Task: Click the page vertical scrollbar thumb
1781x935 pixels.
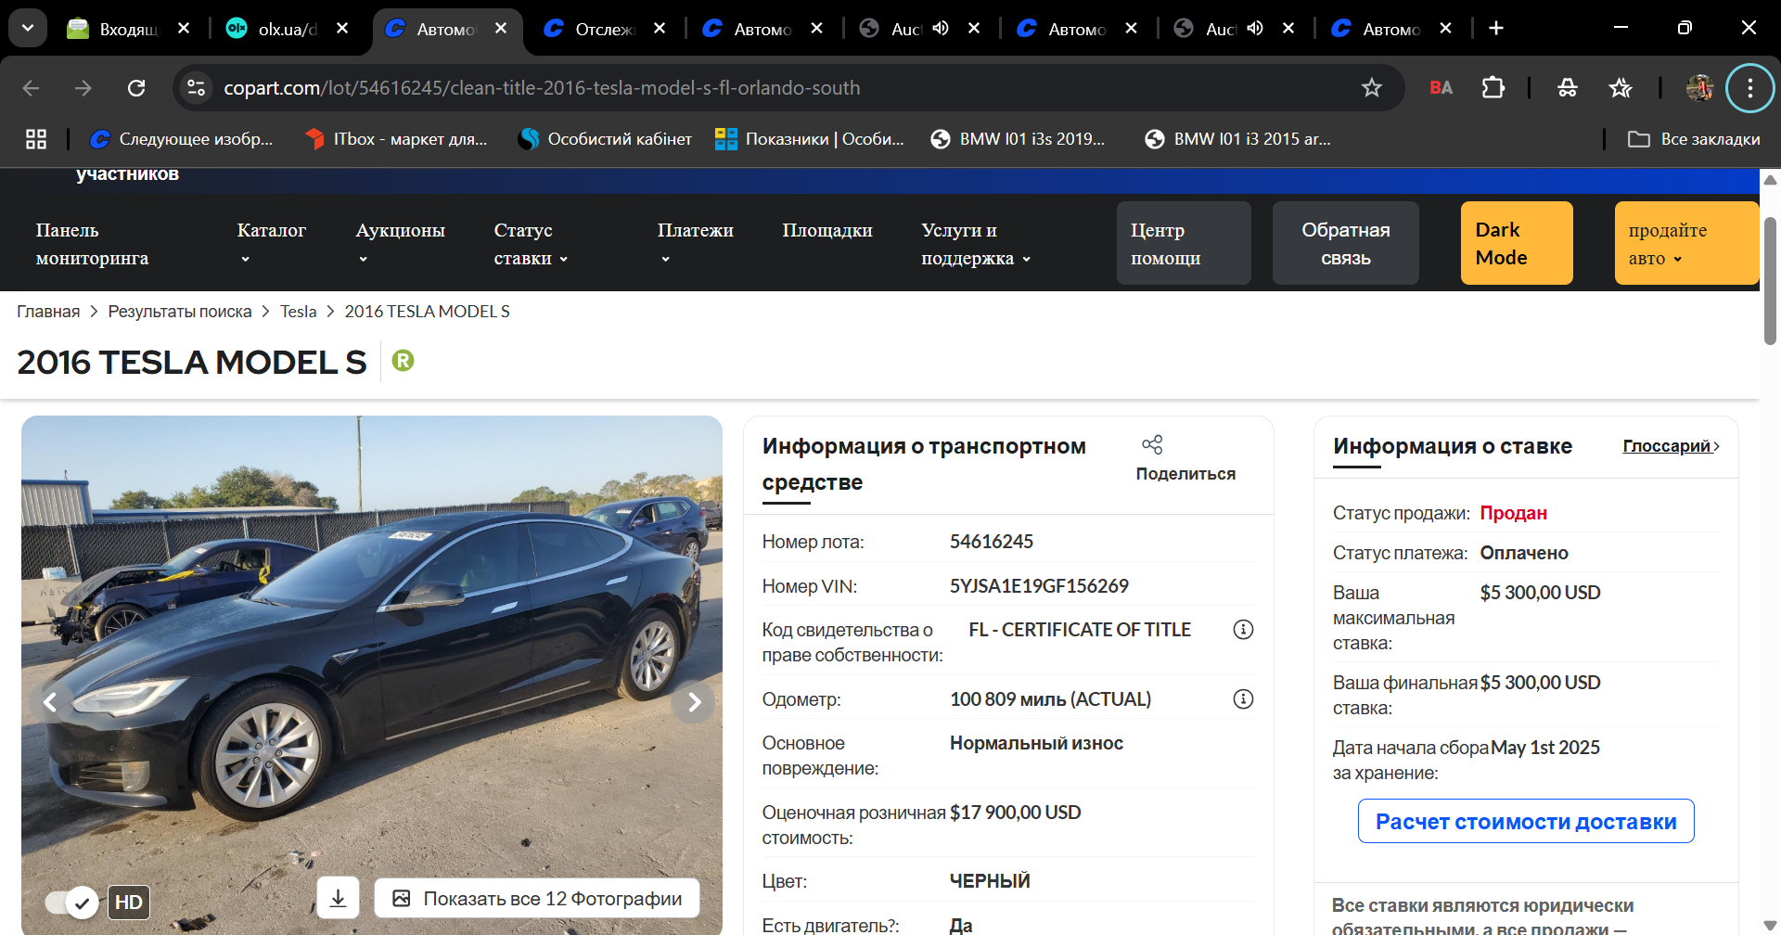Action: pyautogui.click(x=1770, y=280)
